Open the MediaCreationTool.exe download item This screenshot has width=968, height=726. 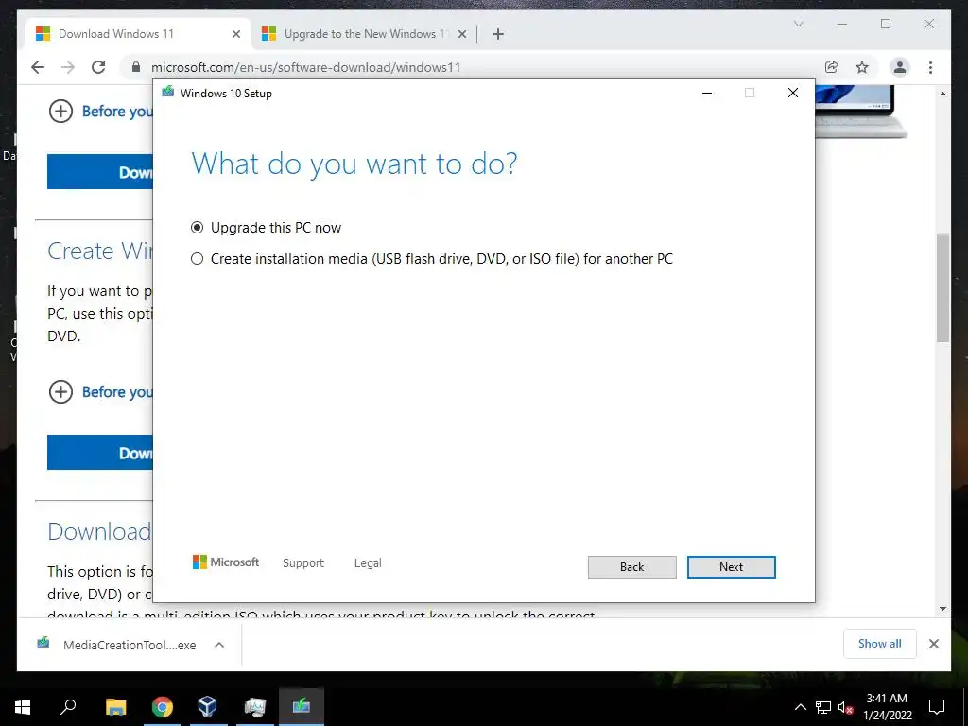pyautogui.click(x=117, y=645)
